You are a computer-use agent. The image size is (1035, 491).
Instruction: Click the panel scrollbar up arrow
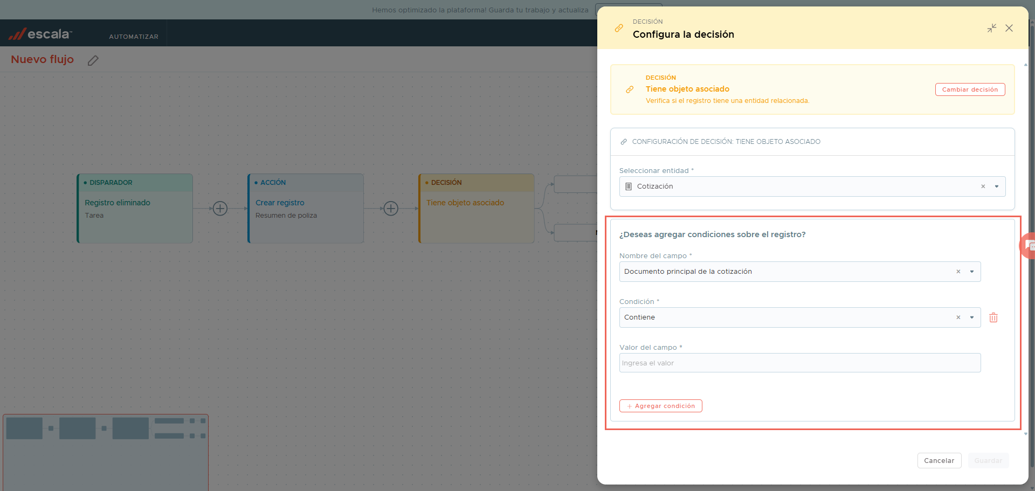(x=1025, y=65)
